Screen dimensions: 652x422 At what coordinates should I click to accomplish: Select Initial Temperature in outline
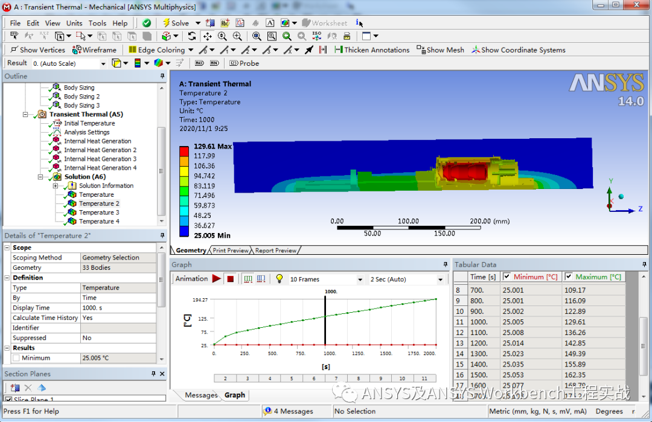pyautogui.click(x=89, y=124)
